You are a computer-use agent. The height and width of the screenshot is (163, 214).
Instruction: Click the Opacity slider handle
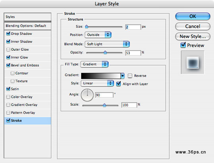pyautogui.click(x=105, y=52)
